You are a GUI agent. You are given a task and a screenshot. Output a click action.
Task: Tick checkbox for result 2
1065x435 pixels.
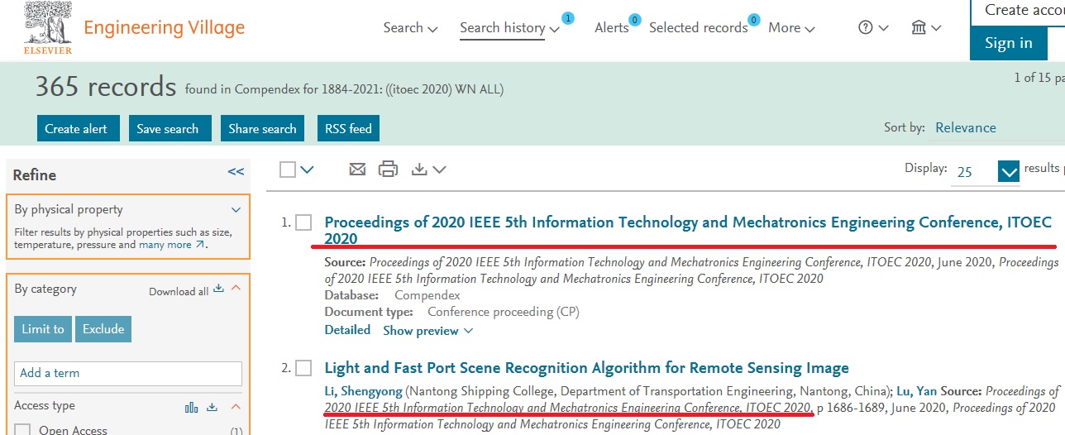(303, 368)
